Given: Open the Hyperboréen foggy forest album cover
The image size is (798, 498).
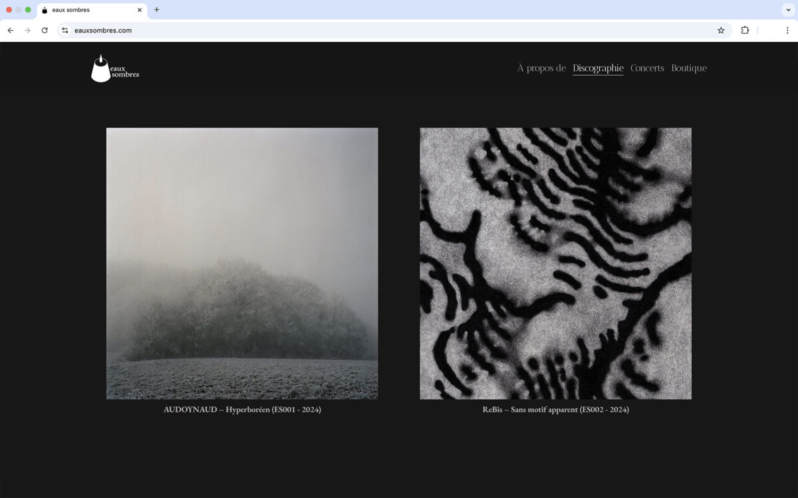Looking at the screenshot, I should (x=242, y=264).
